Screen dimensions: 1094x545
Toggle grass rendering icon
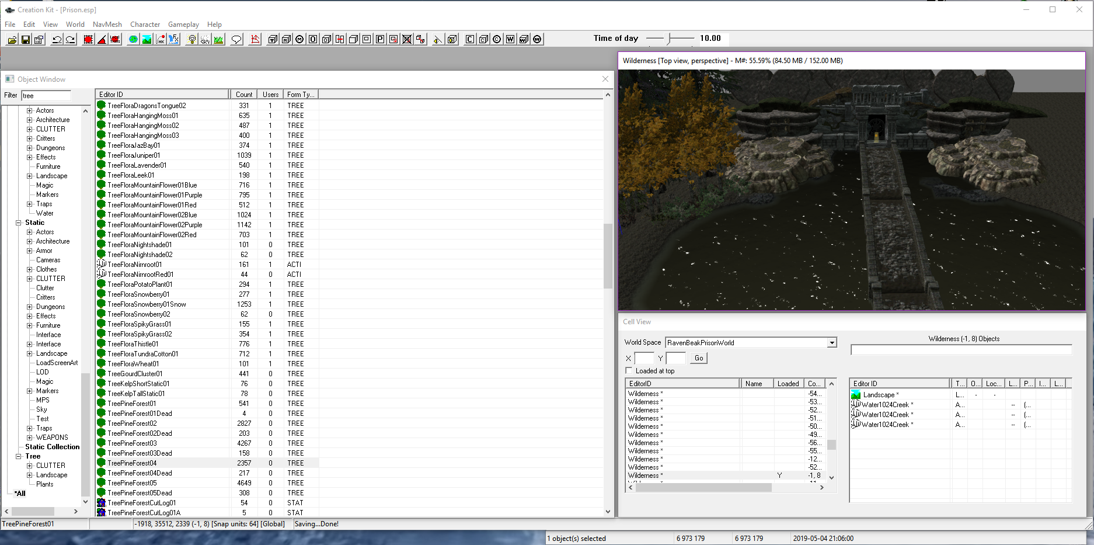pyautogui.click(x=218, y=39)
